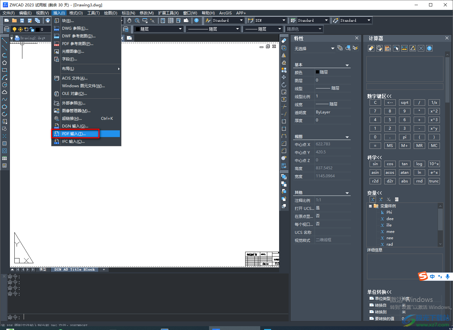Image resolution: width=453 pixels, height=330 pixels.
Task: Select the Phi variable in tree
Action: [389, 212]
